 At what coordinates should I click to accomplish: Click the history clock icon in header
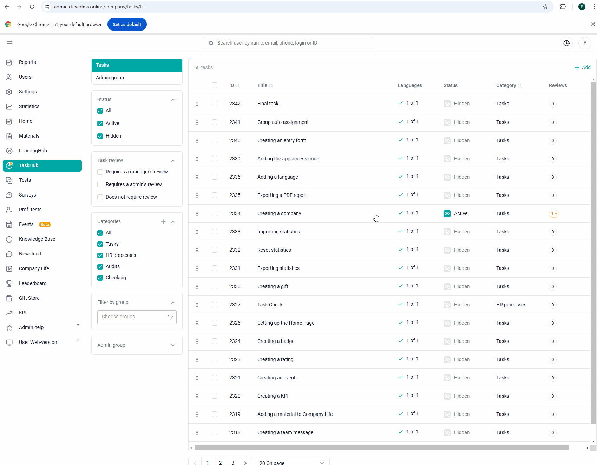point(566,43)
